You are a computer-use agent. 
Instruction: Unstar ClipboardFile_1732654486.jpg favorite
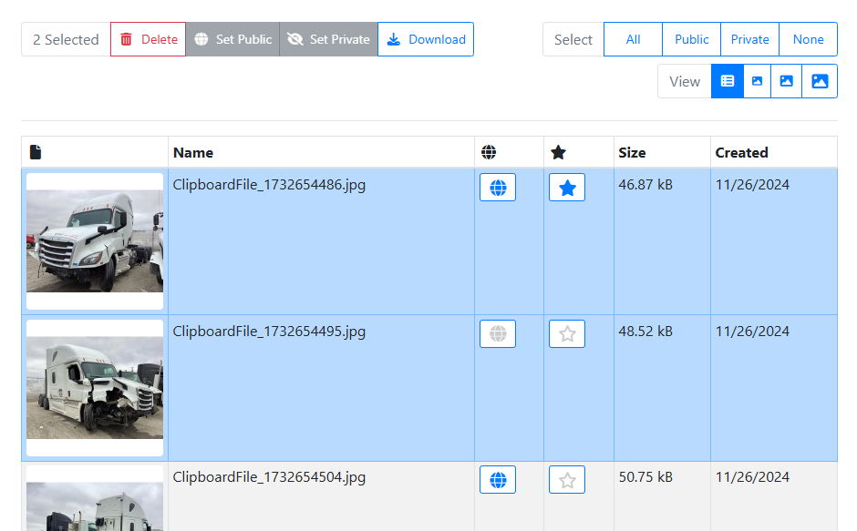click(x=567, y=188)
